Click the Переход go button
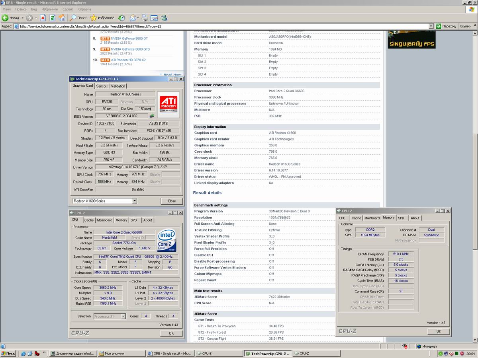 point(446,26)
